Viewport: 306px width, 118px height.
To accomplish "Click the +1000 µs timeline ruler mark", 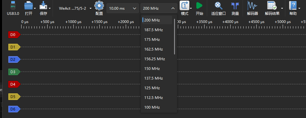I will (73, 22).
